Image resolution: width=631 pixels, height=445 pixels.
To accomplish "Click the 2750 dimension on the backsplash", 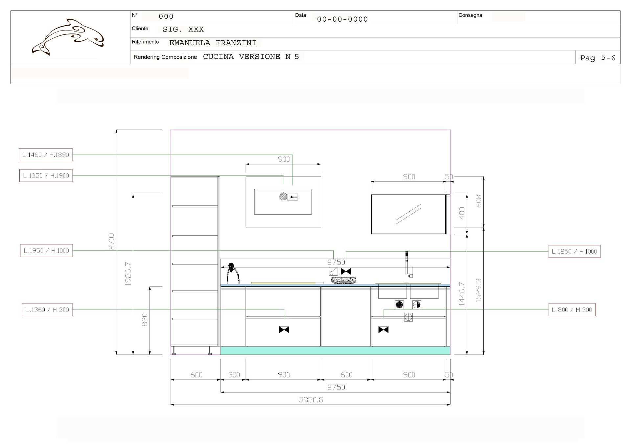I will (x=336, y=262).
